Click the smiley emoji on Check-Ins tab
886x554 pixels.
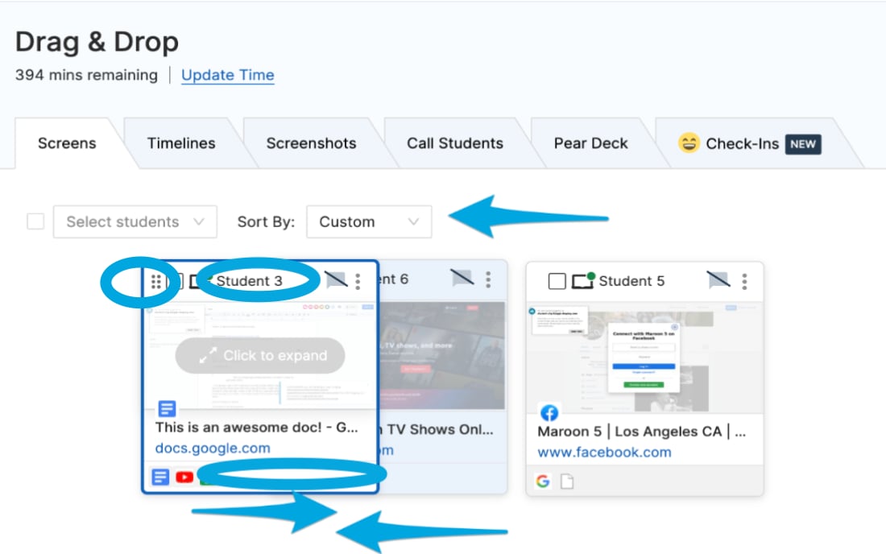click(x=689, y=143)
